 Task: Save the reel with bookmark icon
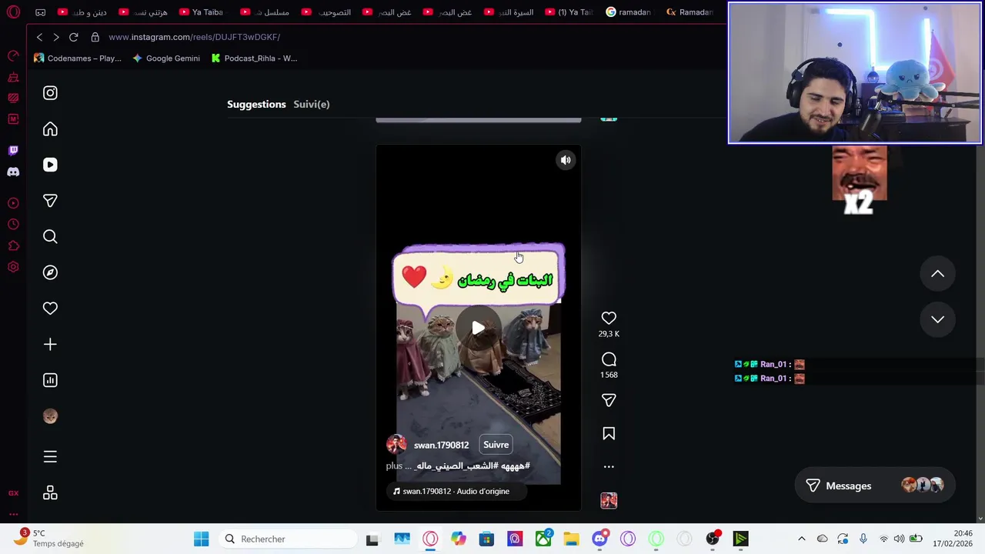click(x=609, y=434)
